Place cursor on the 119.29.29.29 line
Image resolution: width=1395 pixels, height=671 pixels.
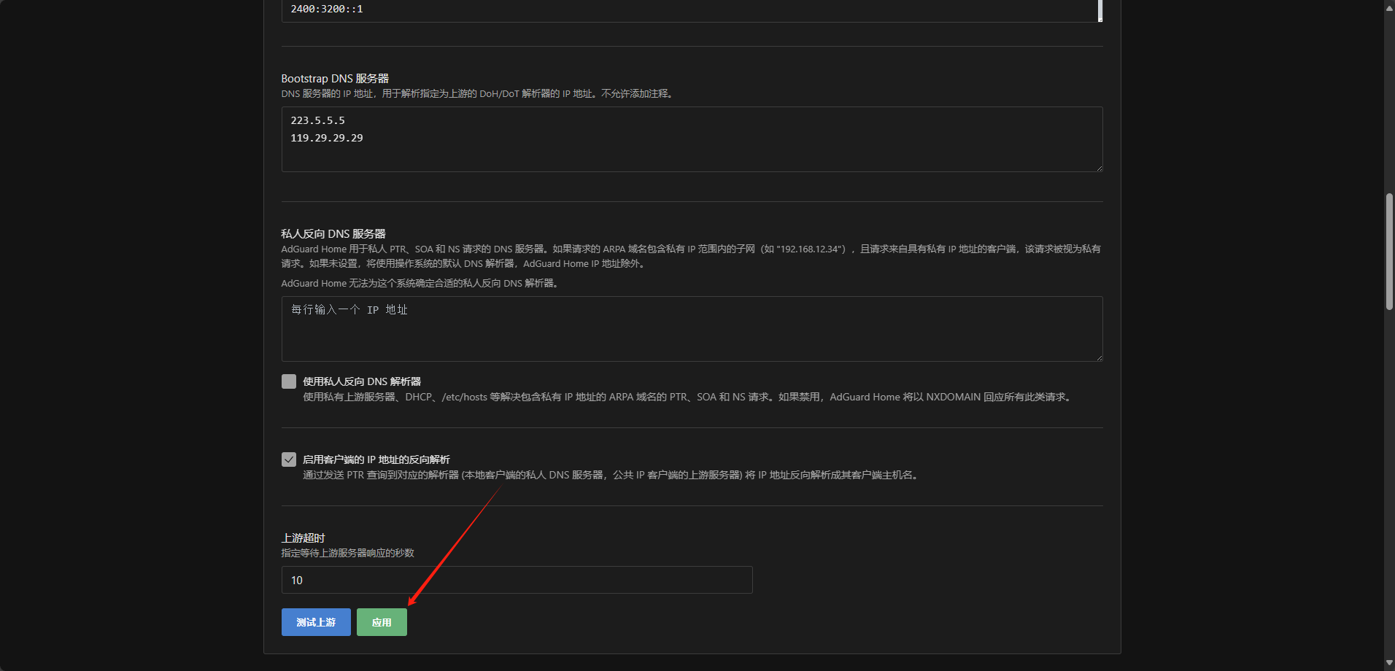point(327,138)
